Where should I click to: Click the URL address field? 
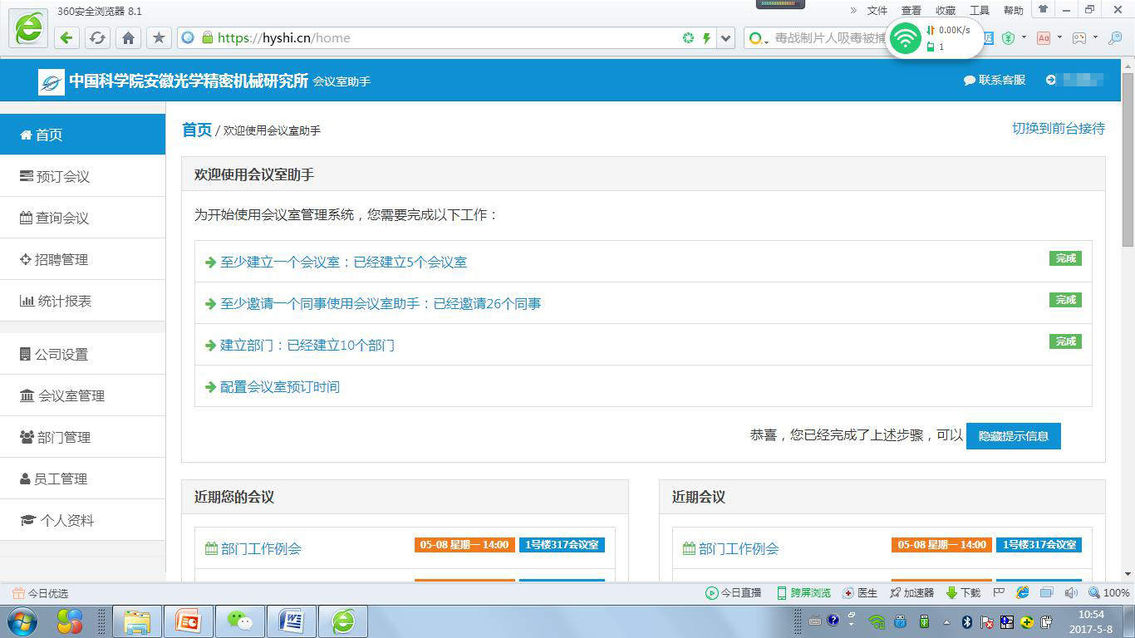click(440, 37)
